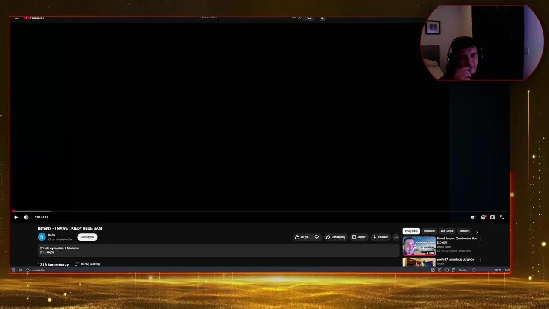Start voice search microphone icon
The image size is (549, 309).
tap(322, 18)
